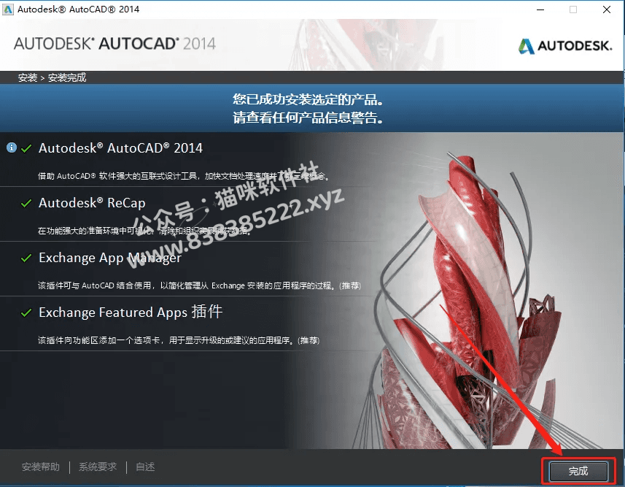This screenshot has width=625, height=487.
Task: Select the Exchange Featured Apps 插件 title
Action: coord(131,312)
